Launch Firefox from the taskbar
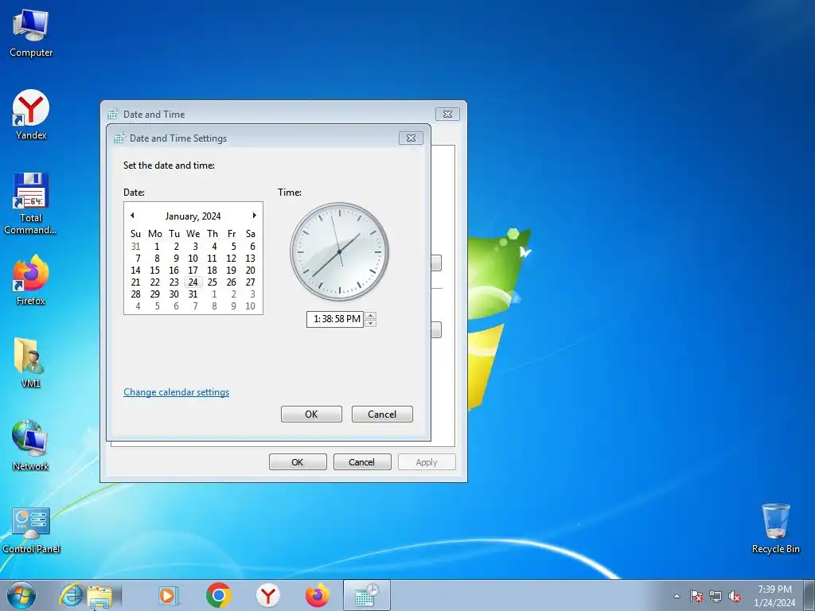Image resolution: width=815 pixels, height=611 pixels. (317, 595)
